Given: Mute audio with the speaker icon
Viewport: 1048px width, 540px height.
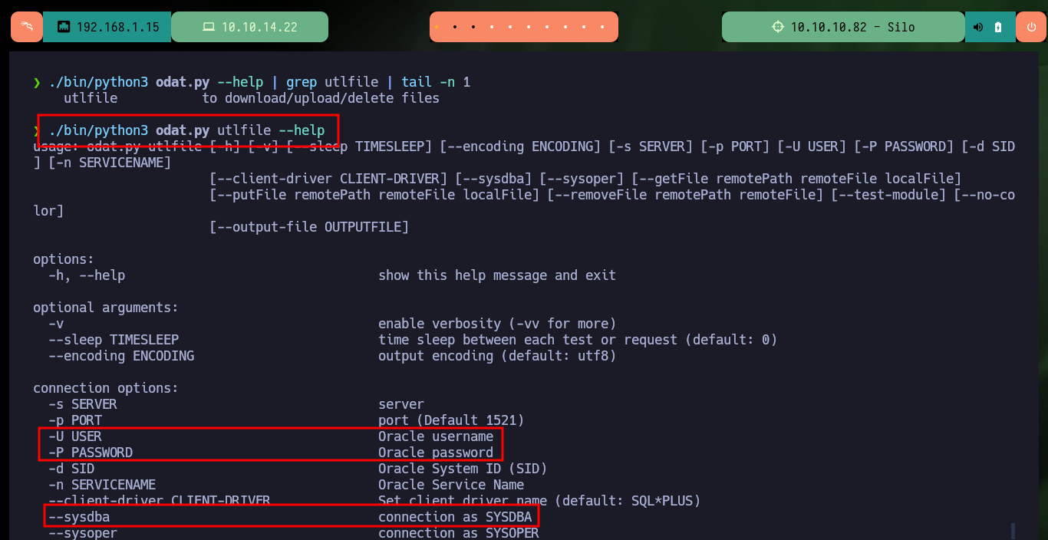Looking at the screenshot, I should pyautogui.click(x=977, y=27).
